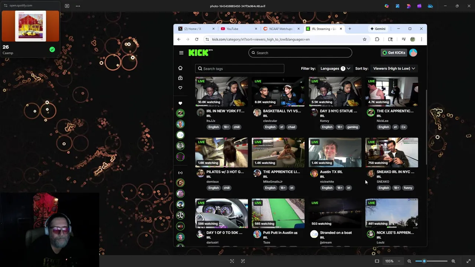475x267 pixels.
Task: Click the 'DAY 3 NYC STATUE ...' stream title
Action: tap(338, 111)
